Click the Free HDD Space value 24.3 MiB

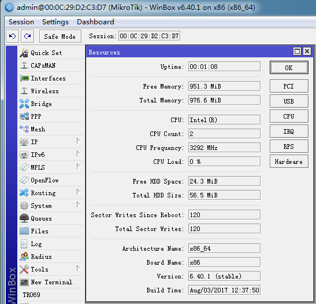click(x=224, y=181)
